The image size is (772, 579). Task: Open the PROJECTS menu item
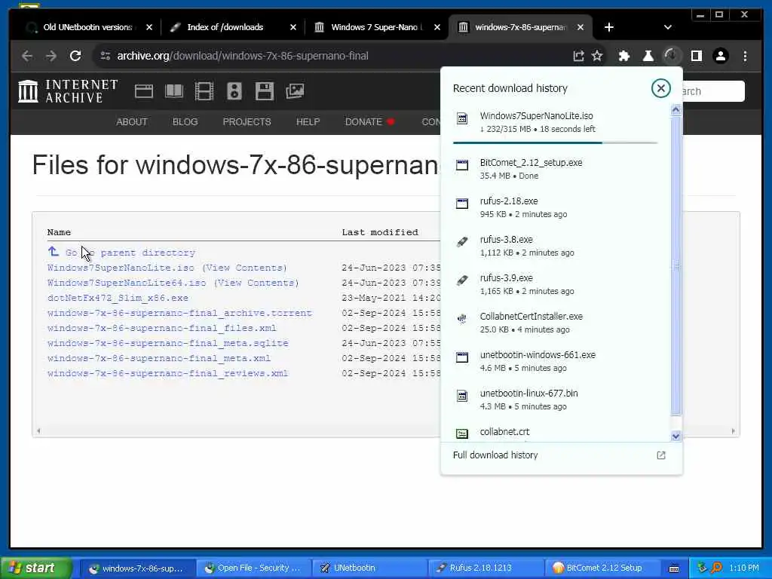click(247, 122)
